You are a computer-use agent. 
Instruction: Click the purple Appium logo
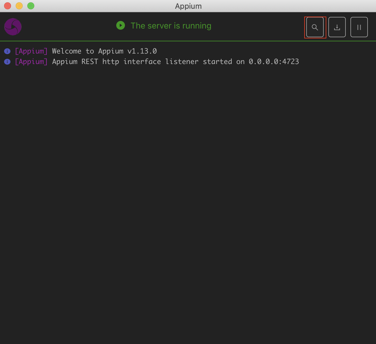click(x=13, y=27)
